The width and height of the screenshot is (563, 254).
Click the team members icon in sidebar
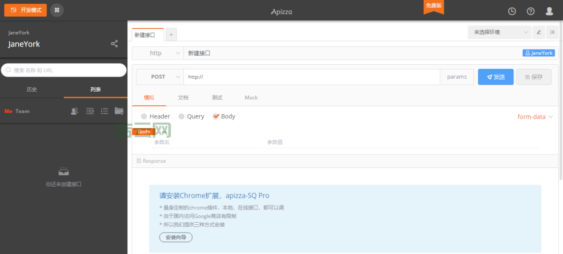click(75, 111)
